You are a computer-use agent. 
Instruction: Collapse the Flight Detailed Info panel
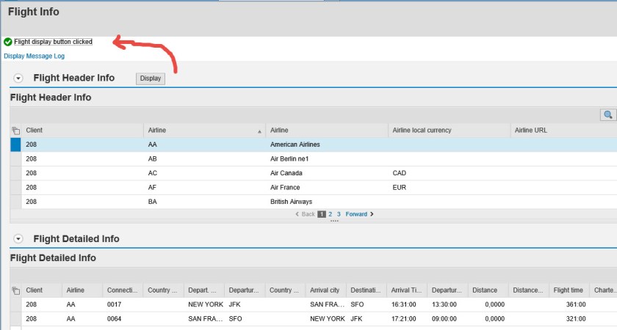point(18,239)
